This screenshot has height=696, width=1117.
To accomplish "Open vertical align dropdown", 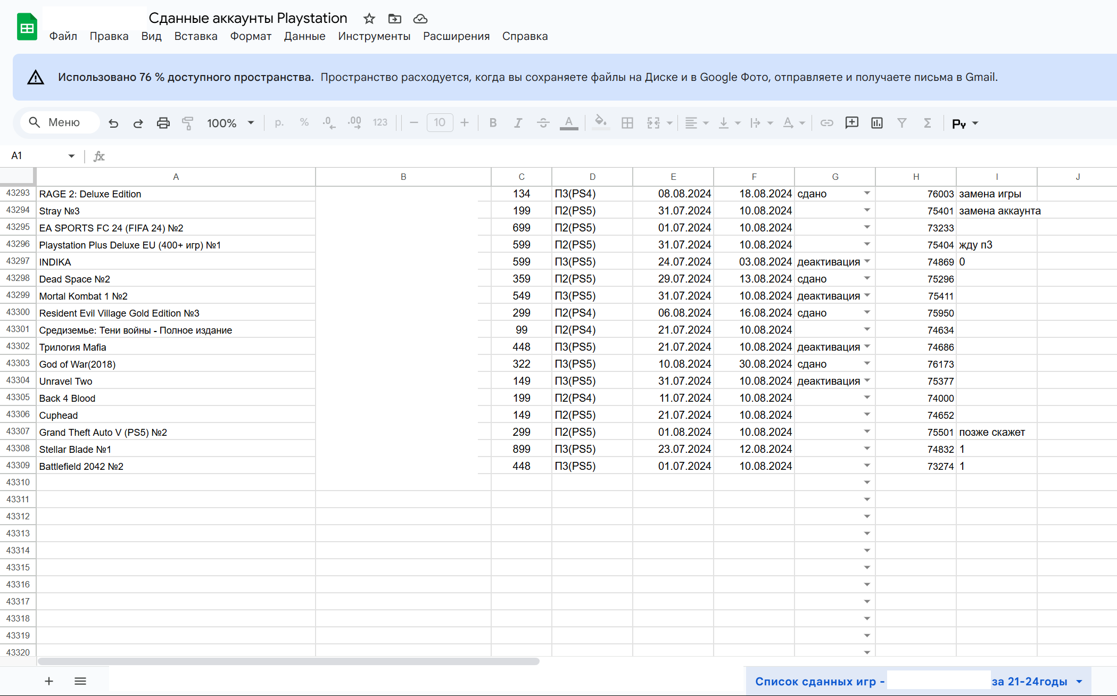I will 729,123.
